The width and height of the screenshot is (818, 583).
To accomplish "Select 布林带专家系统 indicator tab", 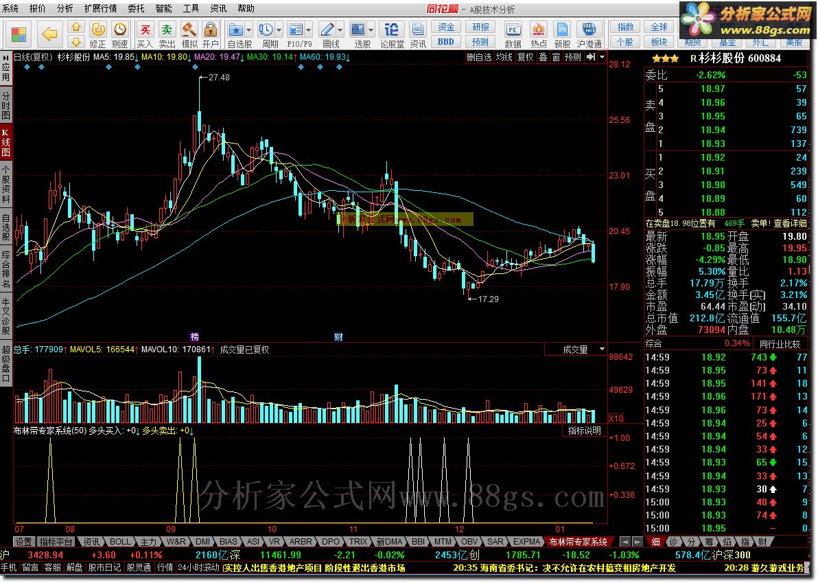I will (578, 542).
